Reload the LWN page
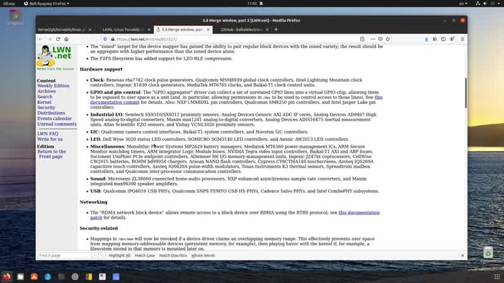 pos(58,39)
